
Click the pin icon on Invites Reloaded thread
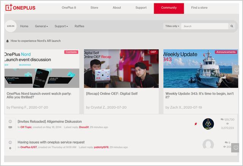click(x=196, y=124)
